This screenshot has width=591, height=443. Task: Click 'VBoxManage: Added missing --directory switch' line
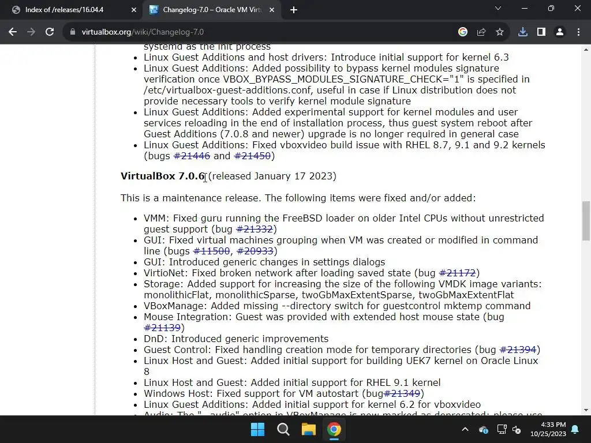pos(337,306)
